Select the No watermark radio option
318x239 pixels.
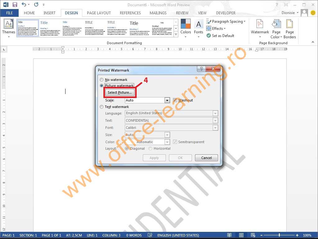tap(102, 80)
